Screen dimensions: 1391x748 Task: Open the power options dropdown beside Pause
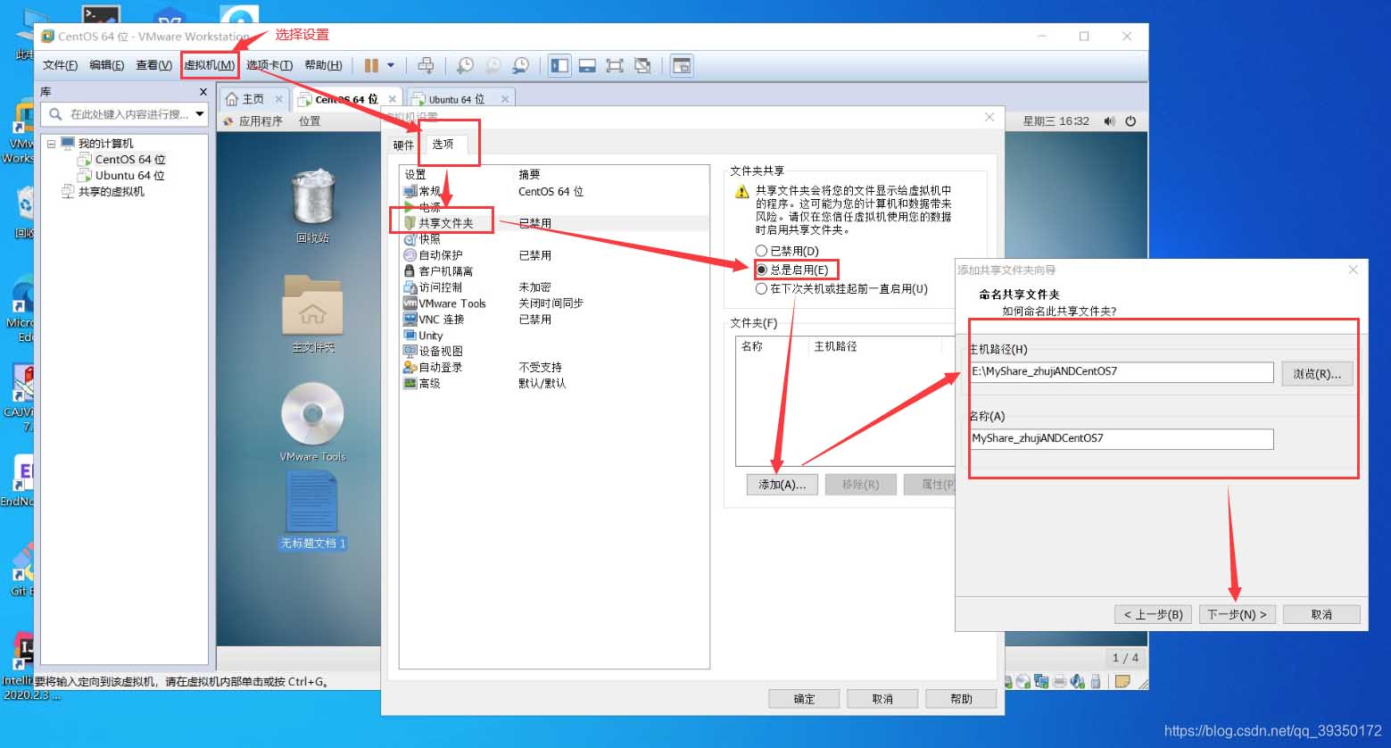tap(391, 65)
